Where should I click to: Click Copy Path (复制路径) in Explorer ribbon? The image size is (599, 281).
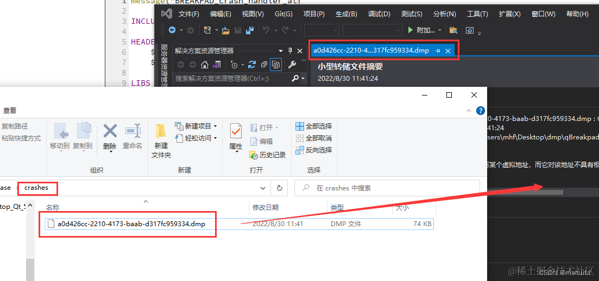pos(15,126)
